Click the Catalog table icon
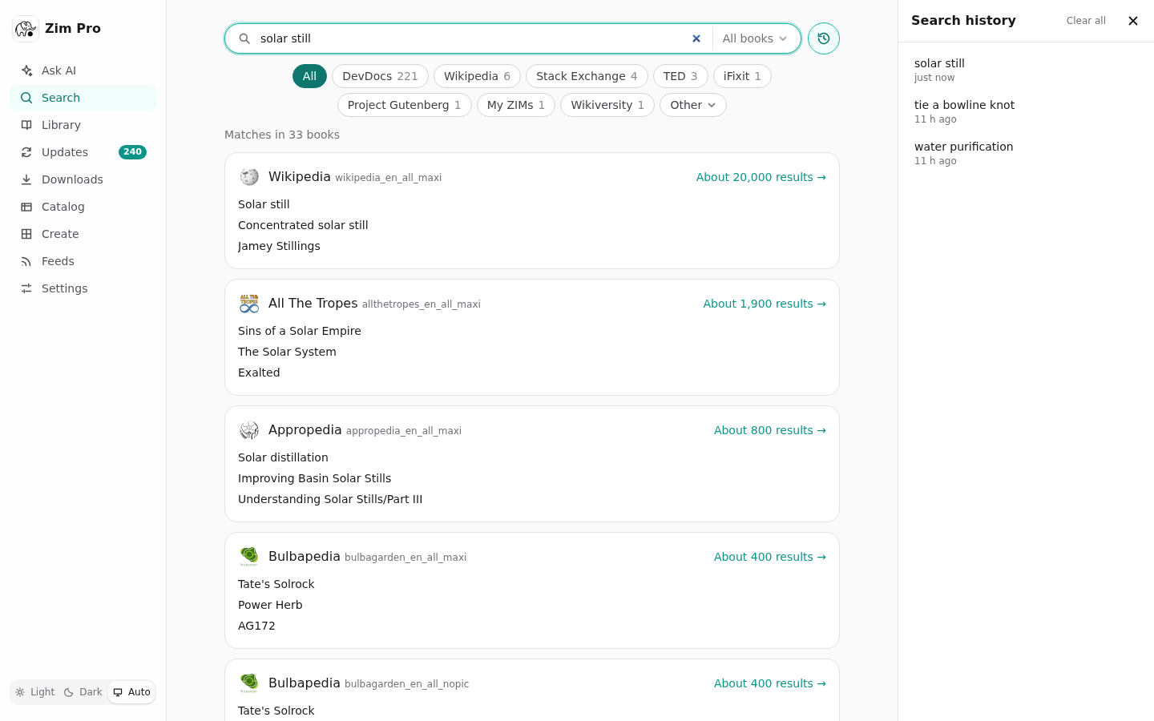The image size is (1154, 721). [26, 207]
